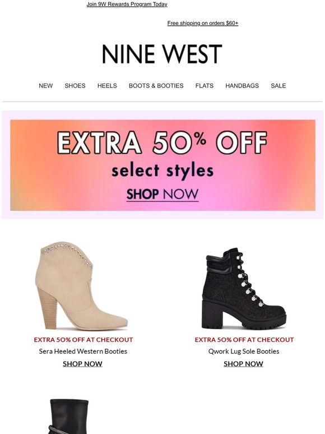The height and width of the screenshot is (434, 325).
Task: Shop now for Sera Heeled Western Booties
Action: [82, 364]
